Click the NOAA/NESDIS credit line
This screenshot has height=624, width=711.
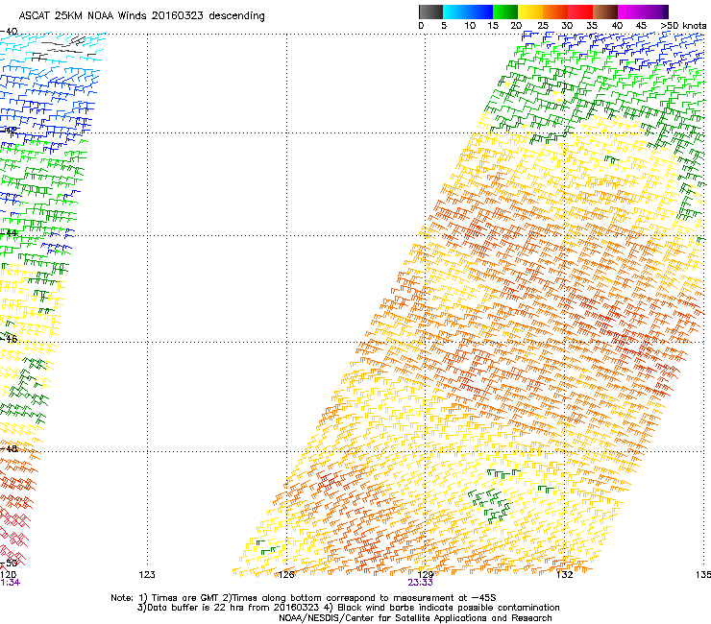[415, 618]
